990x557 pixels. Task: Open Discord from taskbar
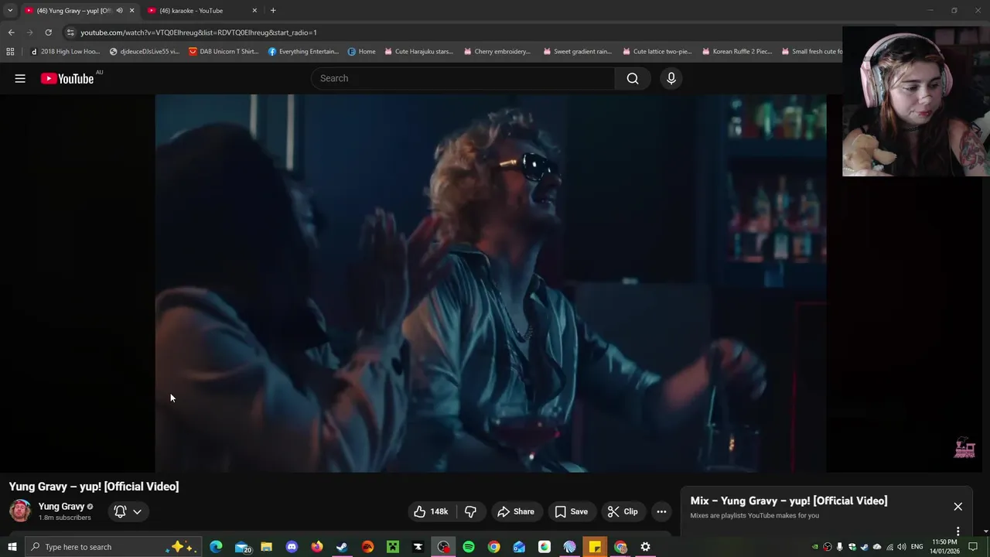(292, 547)
